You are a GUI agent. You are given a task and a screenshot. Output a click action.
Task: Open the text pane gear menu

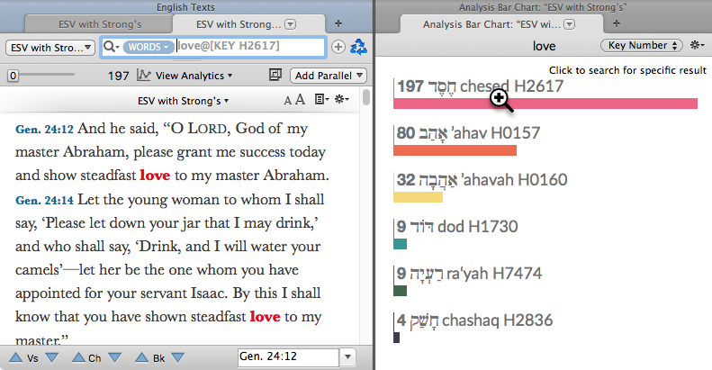tap(344, 101)
